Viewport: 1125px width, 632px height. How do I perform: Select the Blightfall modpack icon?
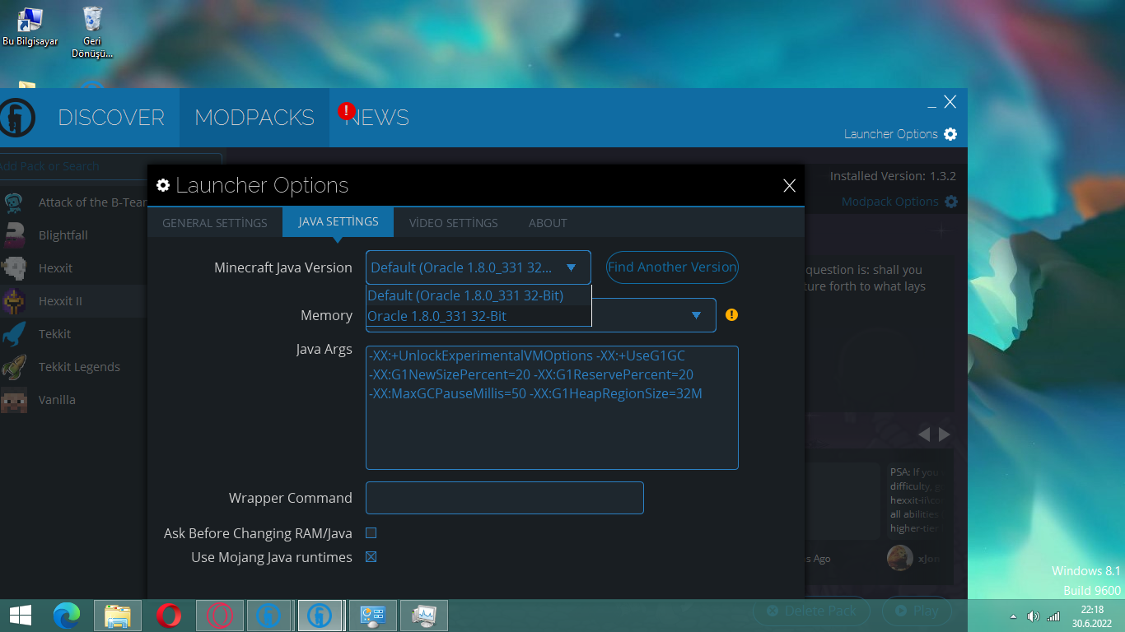[x=14, y=235]
